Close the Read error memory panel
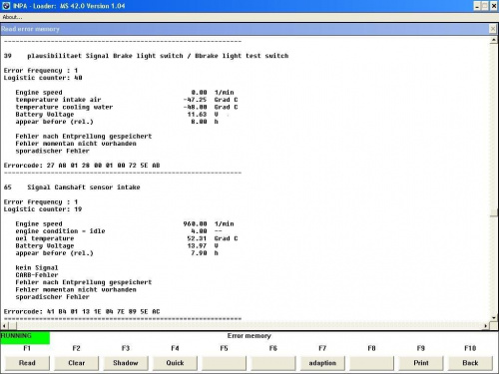The width and height of the screenshot is (499, 374). [493, 29]
